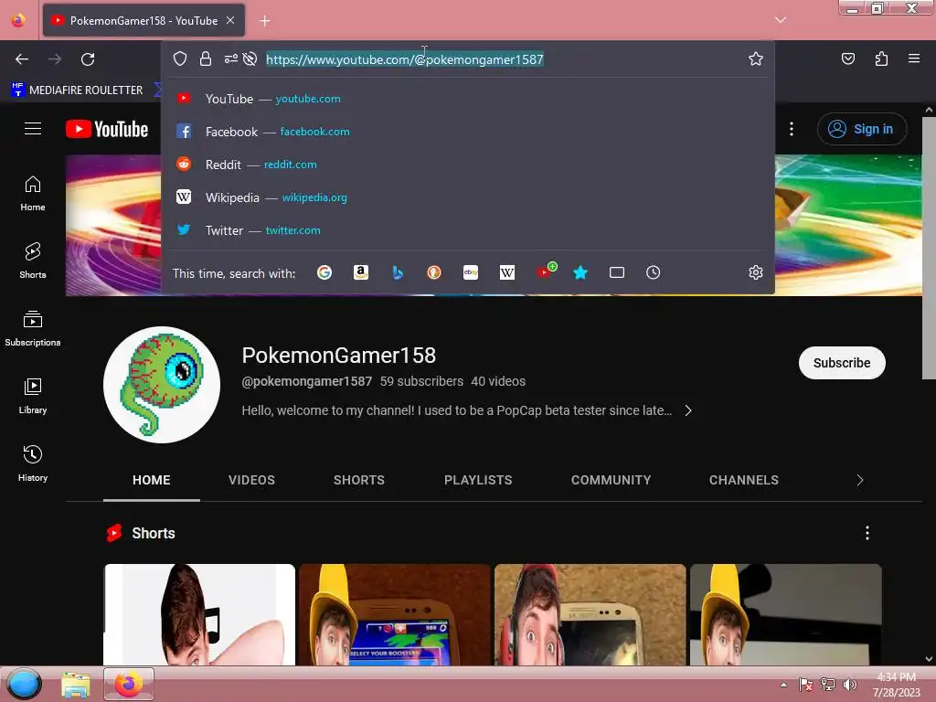Select the HOME channel tab
The image size is (936, 702).
(x=152, y=480)
